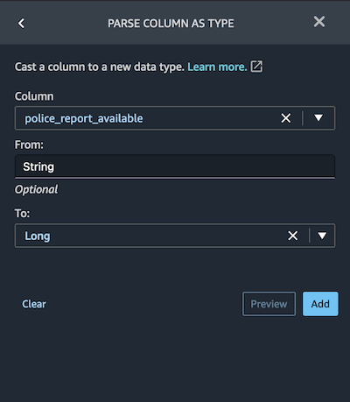Click the From: field label
Screen dimensions: 350x402
point(29,145)
